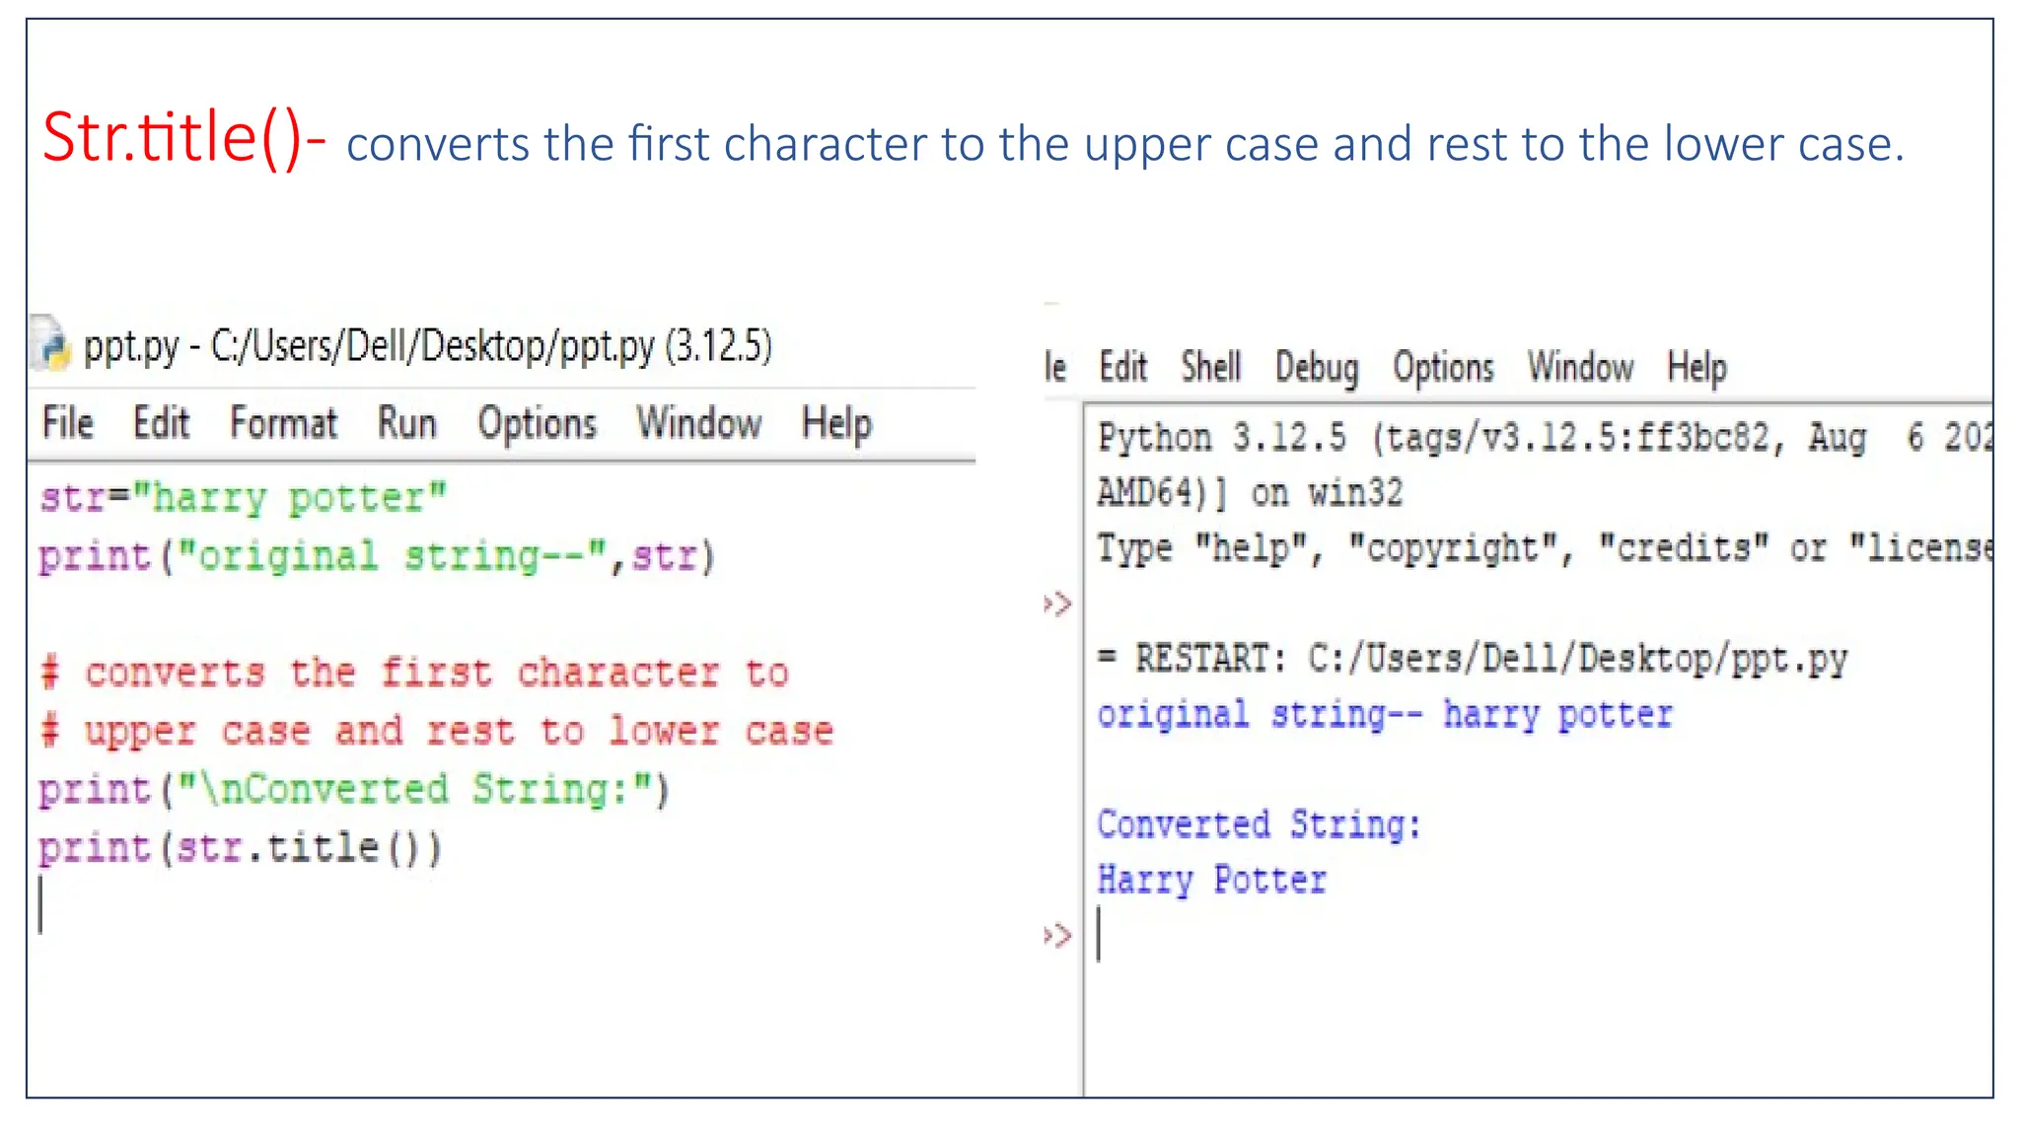Click the slide description 'converts the first character...'
The height and width of the screenshot is (1136, 2020).
(1125, 144)
